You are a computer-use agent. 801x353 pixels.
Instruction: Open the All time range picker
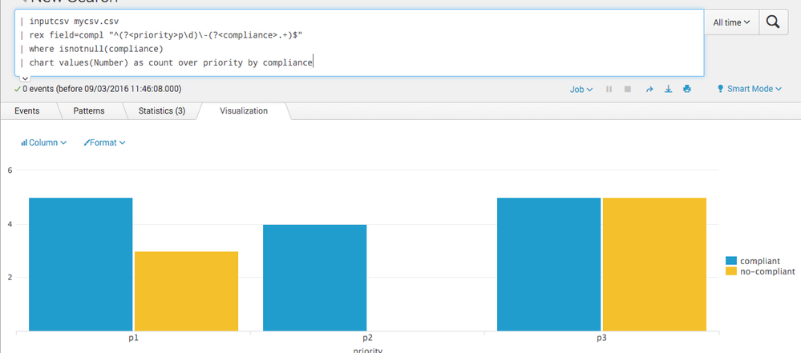pyautogui.click(x=731, y=23)
